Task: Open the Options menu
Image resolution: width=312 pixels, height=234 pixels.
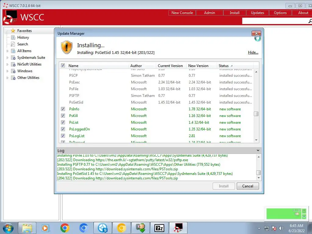Action: click(x=280, y=13)
